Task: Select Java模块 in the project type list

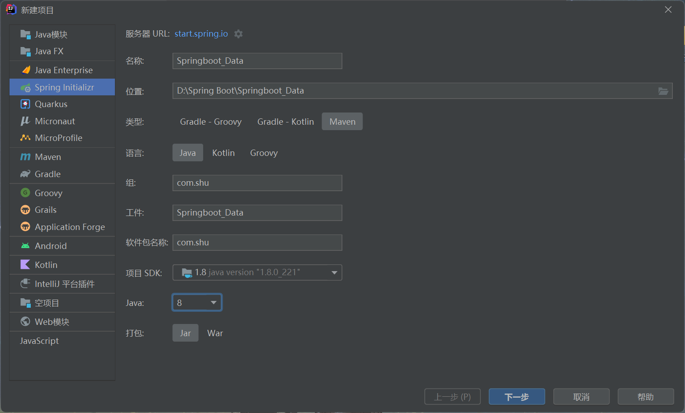Action: (x=62, y=34)
